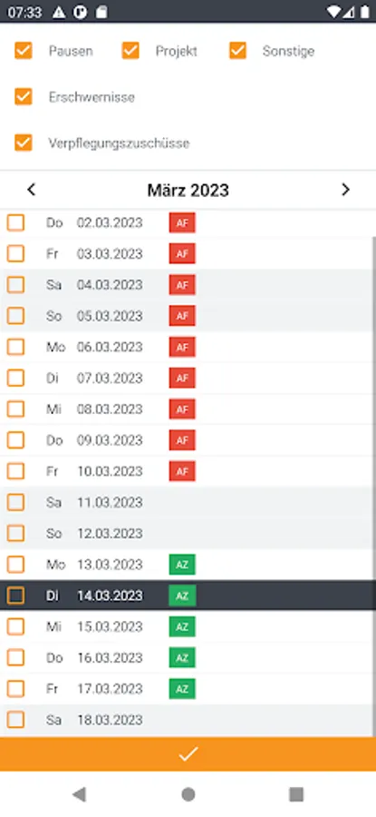Check the box for Sa 11.03.2023
Screen dimensions: 376x817
pos(15,502)
